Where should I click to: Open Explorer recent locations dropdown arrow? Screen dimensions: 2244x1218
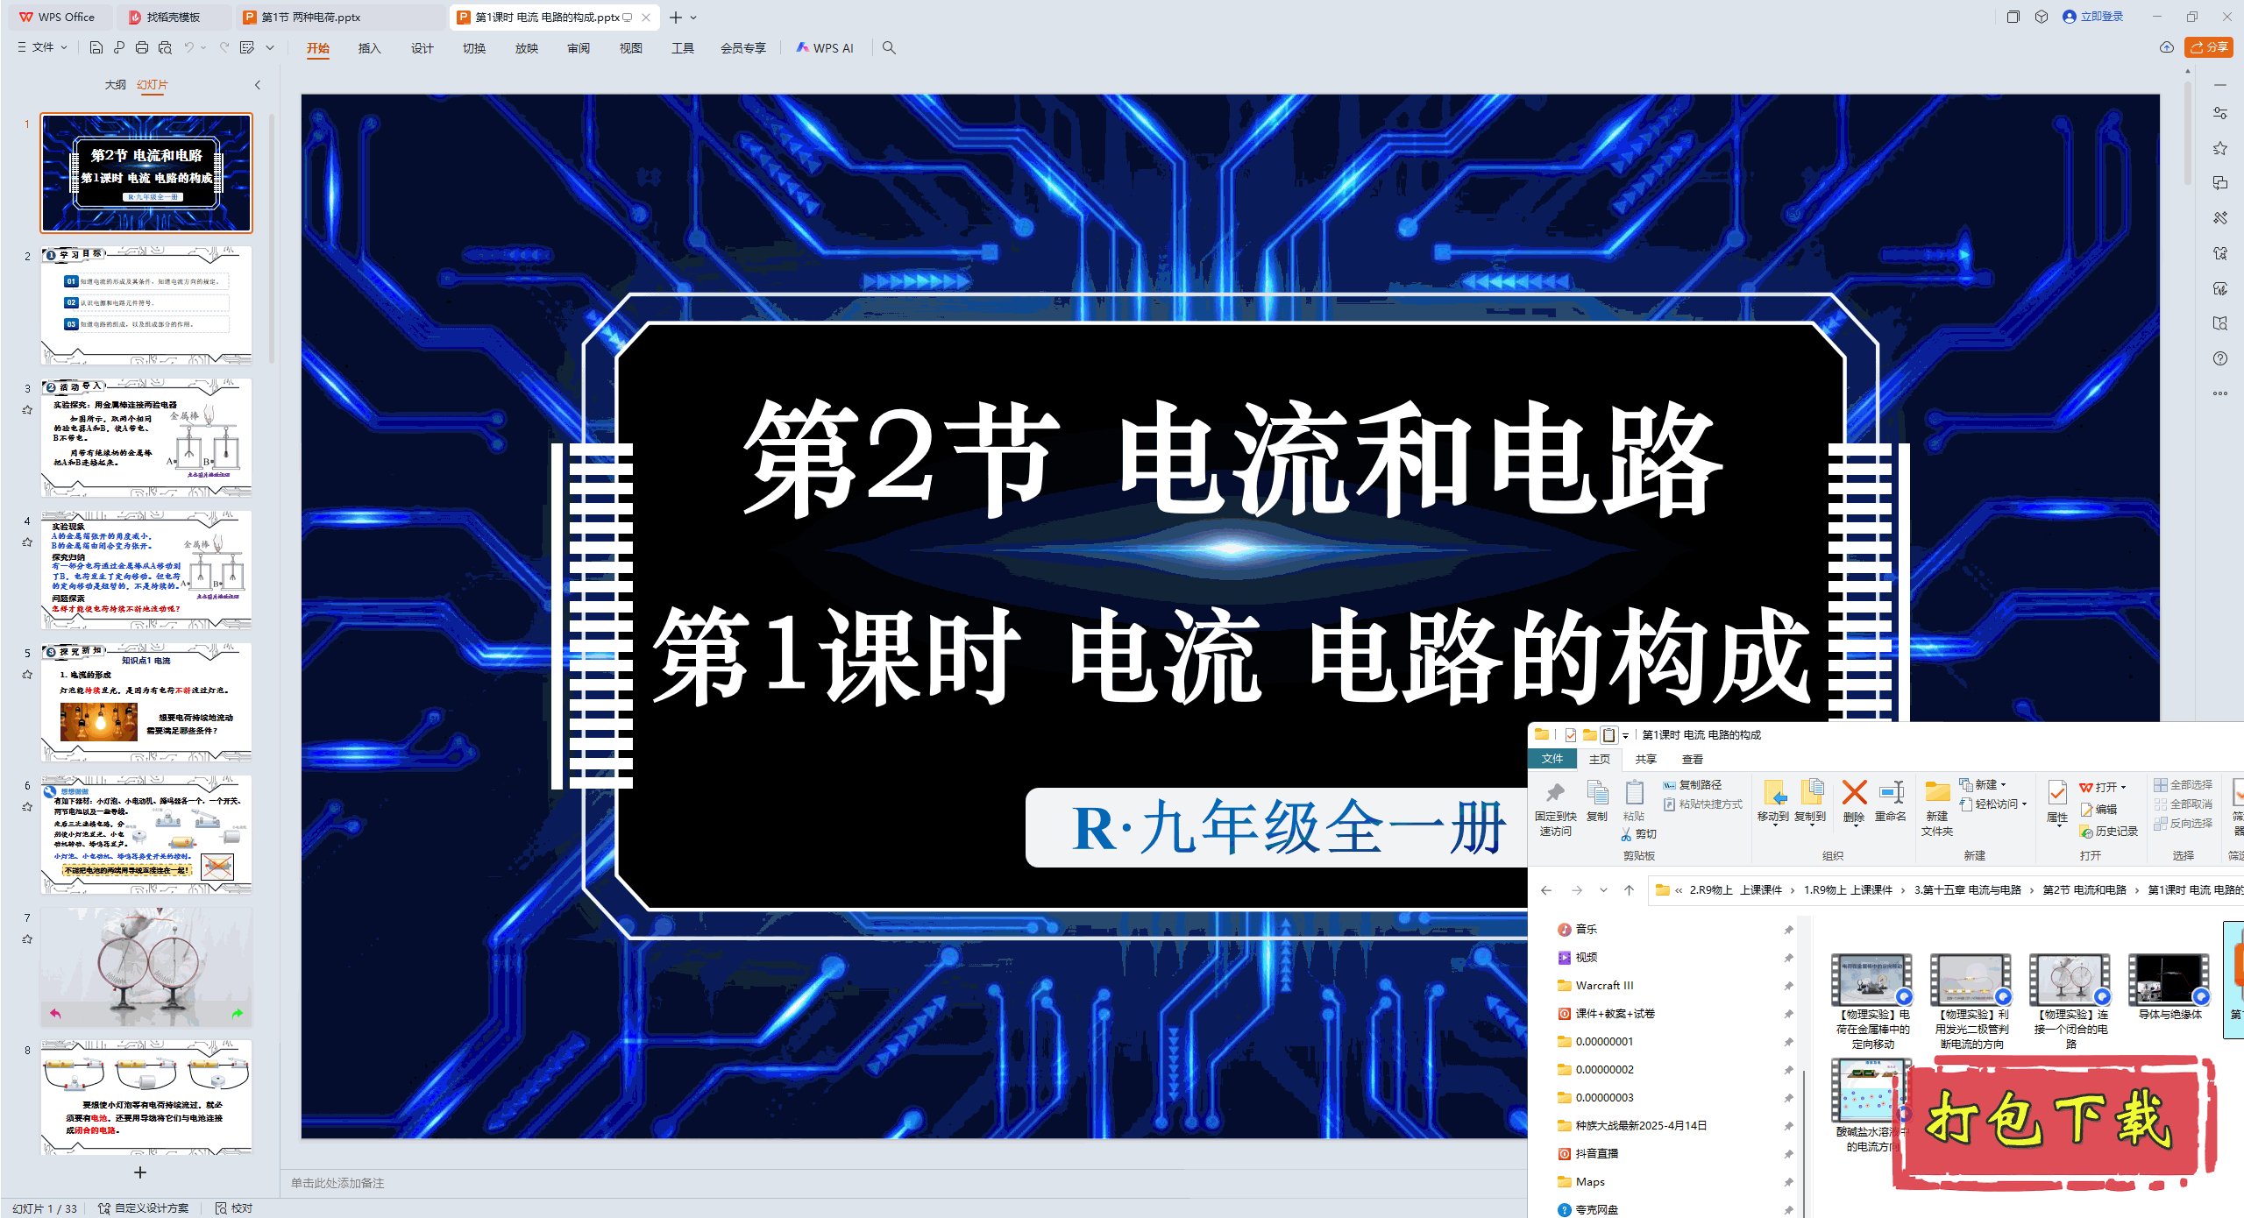1603,890
